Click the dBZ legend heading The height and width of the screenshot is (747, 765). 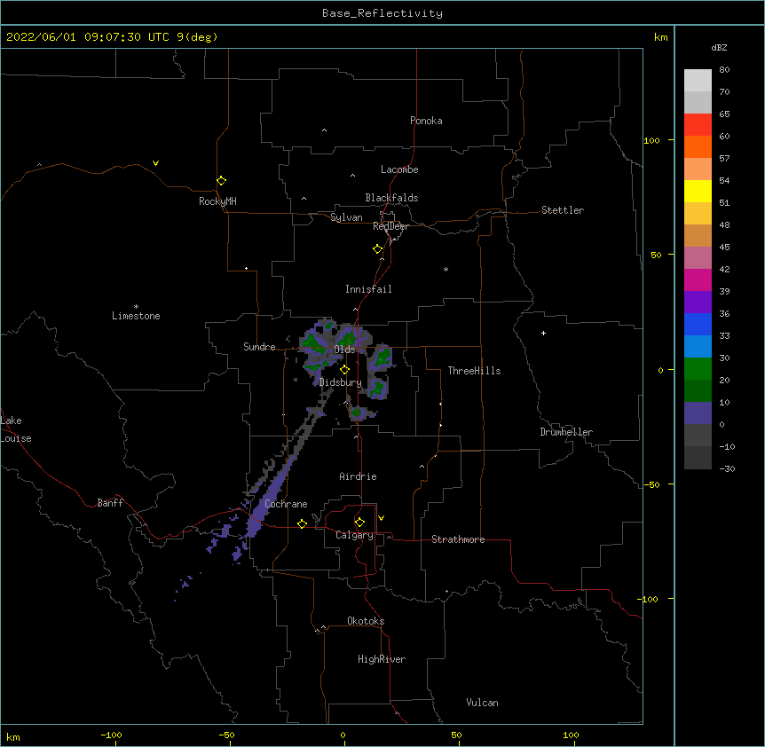click(x=719, y=47)
